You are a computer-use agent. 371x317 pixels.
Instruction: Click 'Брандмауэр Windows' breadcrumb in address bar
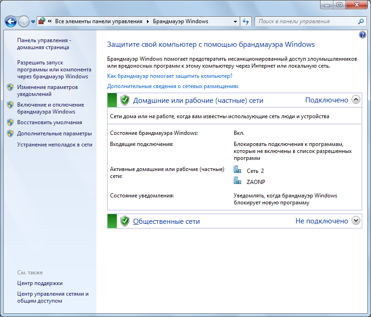tap(180, 21)
